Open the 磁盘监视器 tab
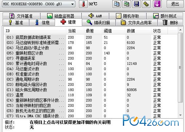The image size is (185, 132). coord(61,16)
